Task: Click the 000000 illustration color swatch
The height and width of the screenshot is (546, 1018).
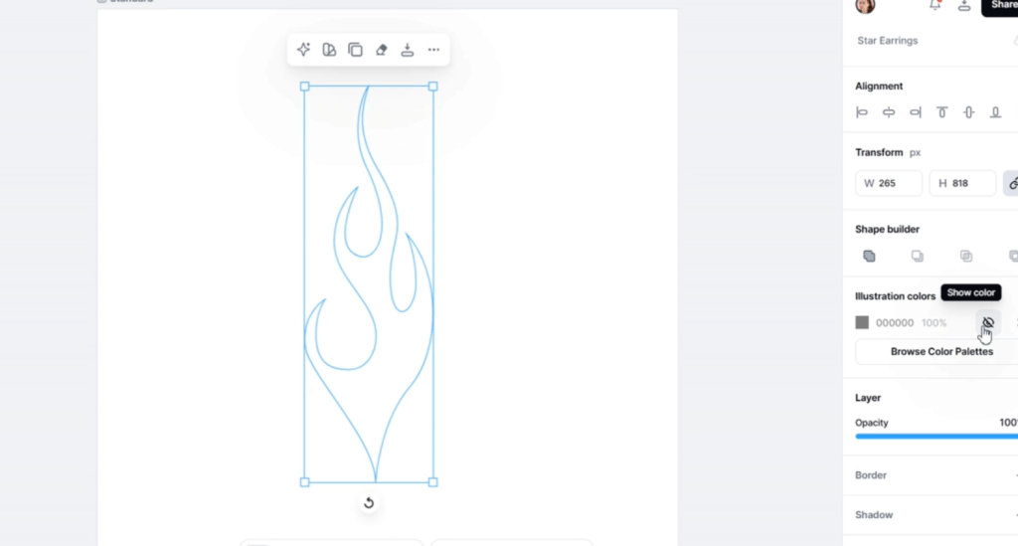Action: (x=862, y=322)
